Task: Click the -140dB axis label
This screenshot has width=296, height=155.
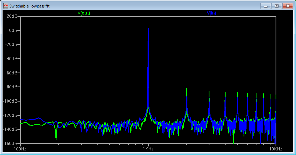Action: [10, 129]
